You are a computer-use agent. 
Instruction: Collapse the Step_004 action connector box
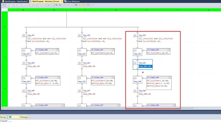pos(32,78)
